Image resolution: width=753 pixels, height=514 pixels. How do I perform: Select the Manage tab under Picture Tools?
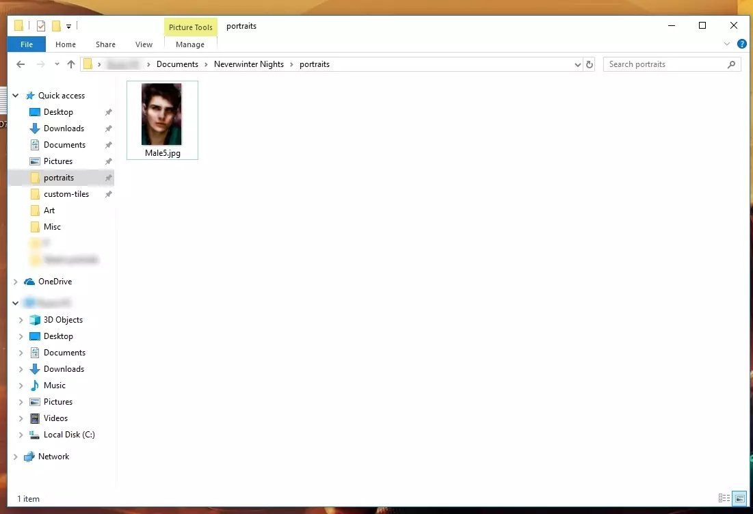[x=189, y=44]
